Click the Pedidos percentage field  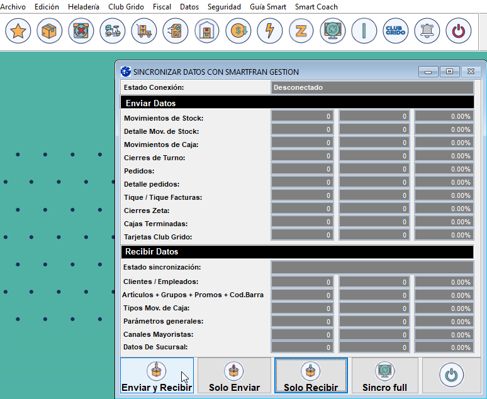click(444, 169)
